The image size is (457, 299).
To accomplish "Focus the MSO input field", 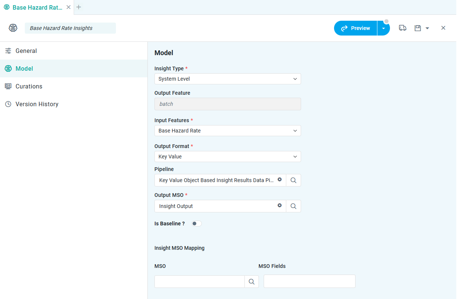I will 200,282.
